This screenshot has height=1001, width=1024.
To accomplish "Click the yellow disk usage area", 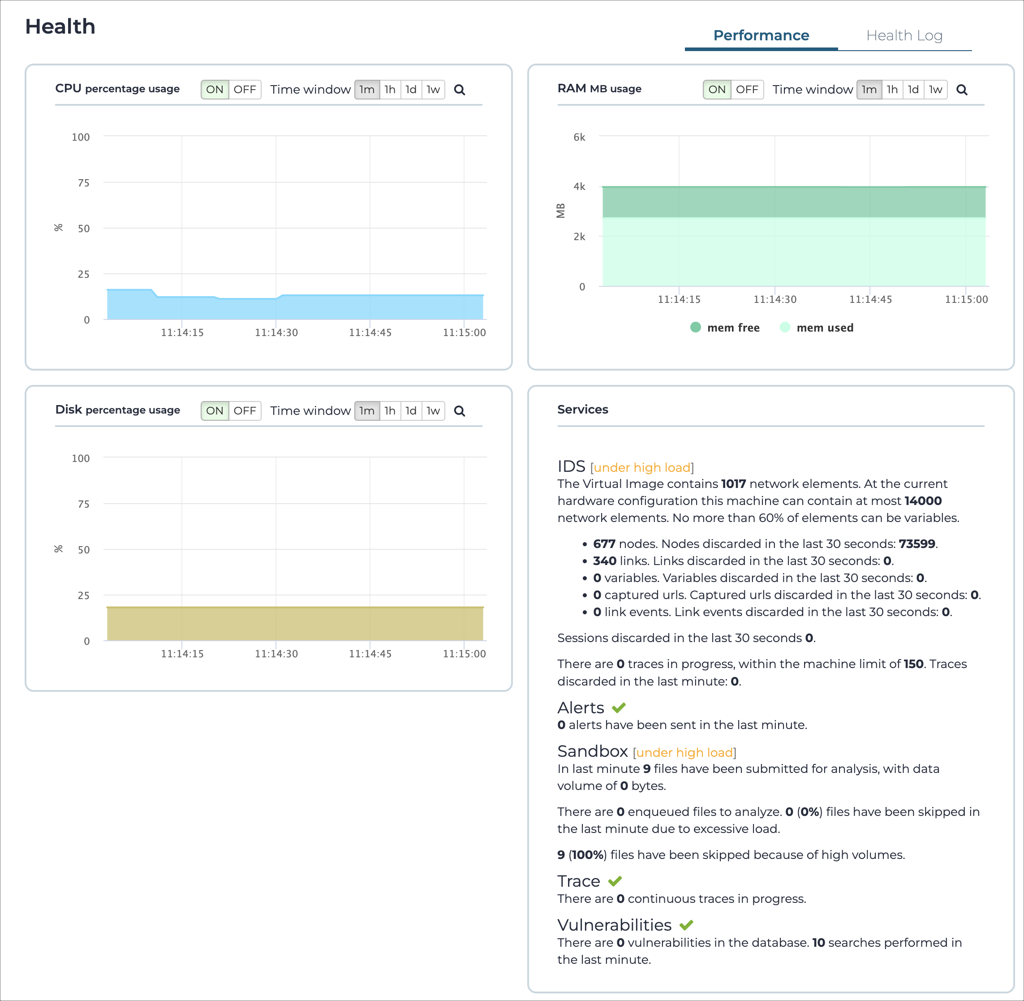I will click(x=295, y=624).
